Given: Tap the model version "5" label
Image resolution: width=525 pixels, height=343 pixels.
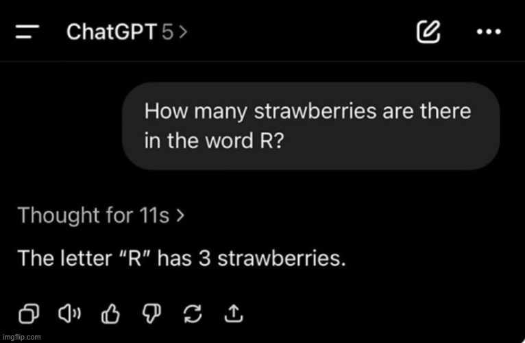Looking at the screenshot, I should click(168, 32).
